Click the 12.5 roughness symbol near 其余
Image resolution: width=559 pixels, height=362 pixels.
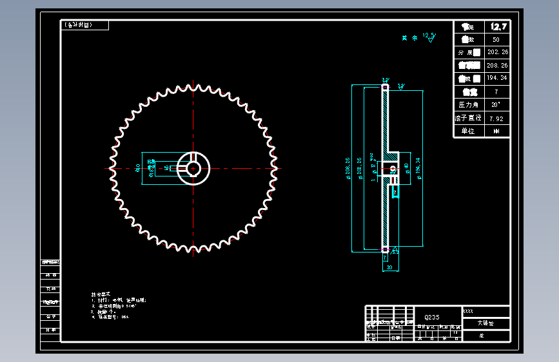[x=429, y=37]
